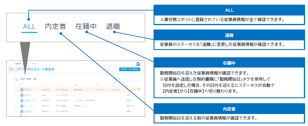Check the checkbox for row WHR00011
This screenshot has height=126, width=308.
click(x=16, y=106)
